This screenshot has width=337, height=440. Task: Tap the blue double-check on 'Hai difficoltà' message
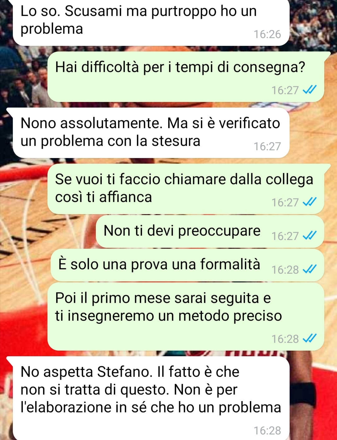310,90
